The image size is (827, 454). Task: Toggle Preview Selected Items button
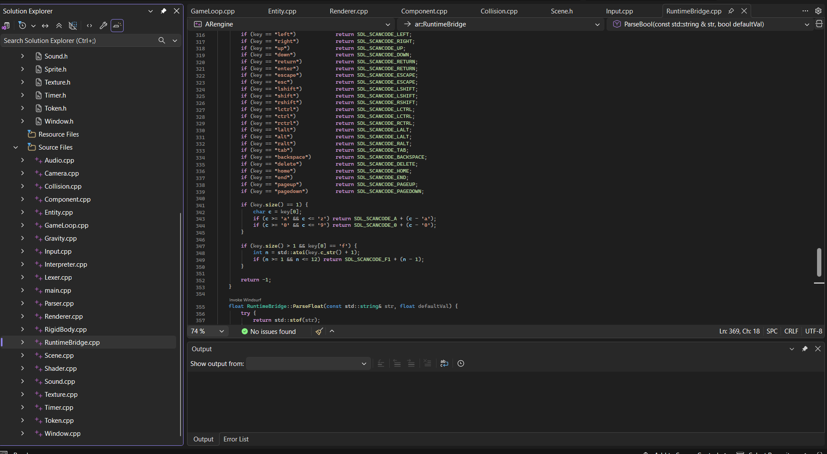(x=117, y=26)
